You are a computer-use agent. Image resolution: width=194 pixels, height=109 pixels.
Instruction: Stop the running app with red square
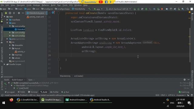[x=162, y=9]
